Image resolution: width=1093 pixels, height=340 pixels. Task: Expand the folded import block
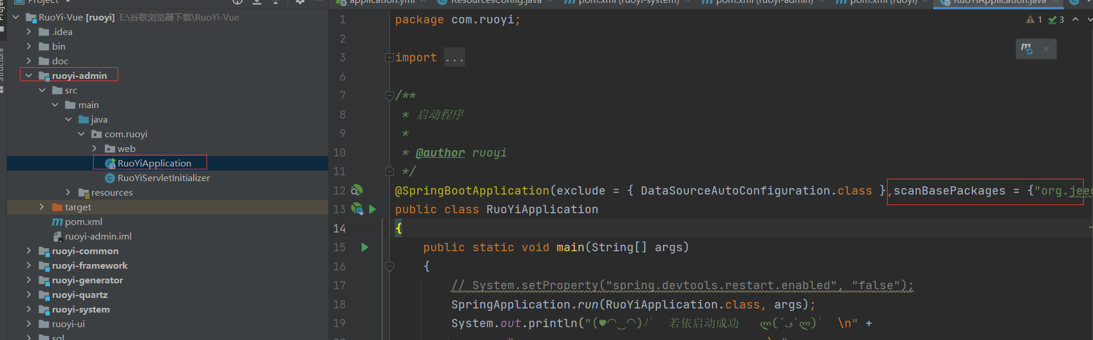pos(389,57)
